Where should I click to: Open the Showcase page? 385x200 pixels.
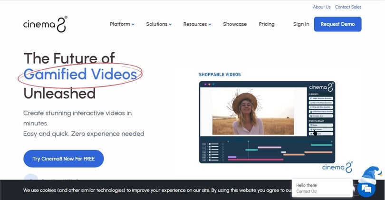click(235, 24)
